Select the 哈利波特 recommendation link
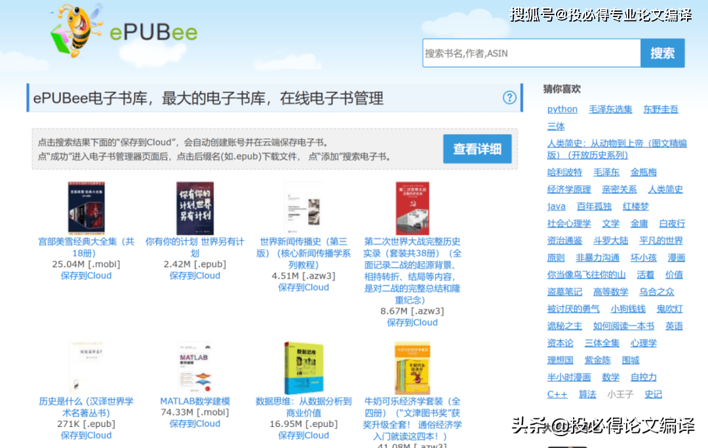This screenshot has height=448, width=708. point(564,172)
